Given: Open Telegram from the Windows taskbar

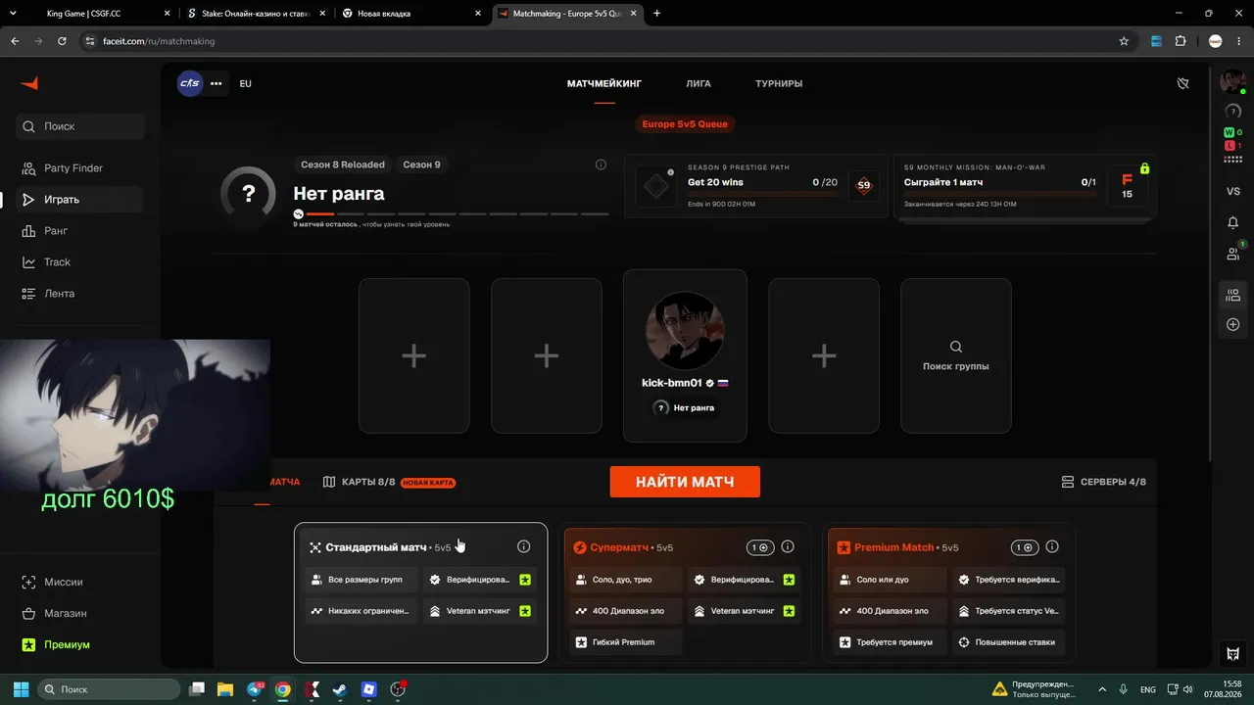Looking at the screenshot, I should [255, 689].
